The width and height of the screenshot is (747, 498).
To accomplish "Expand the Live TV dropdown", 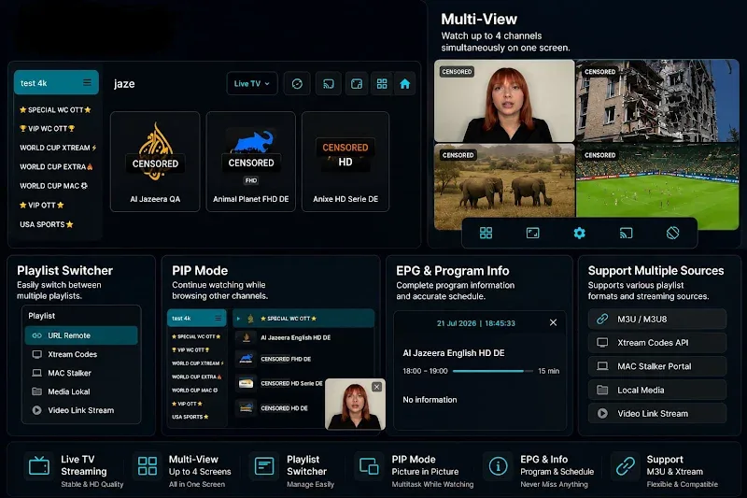I will click(251, 83).
